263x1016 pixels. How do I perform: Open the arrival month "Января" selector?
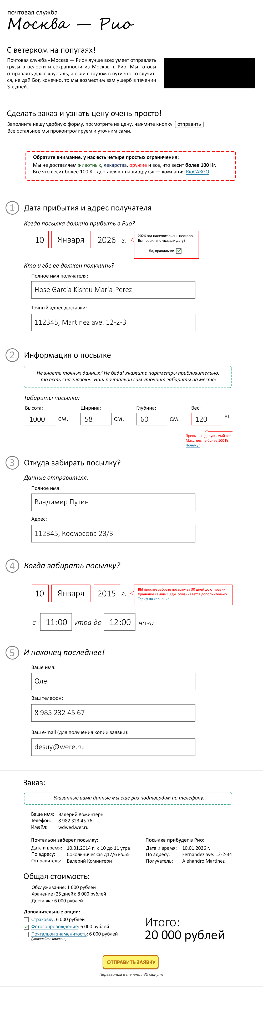point(71,240)
